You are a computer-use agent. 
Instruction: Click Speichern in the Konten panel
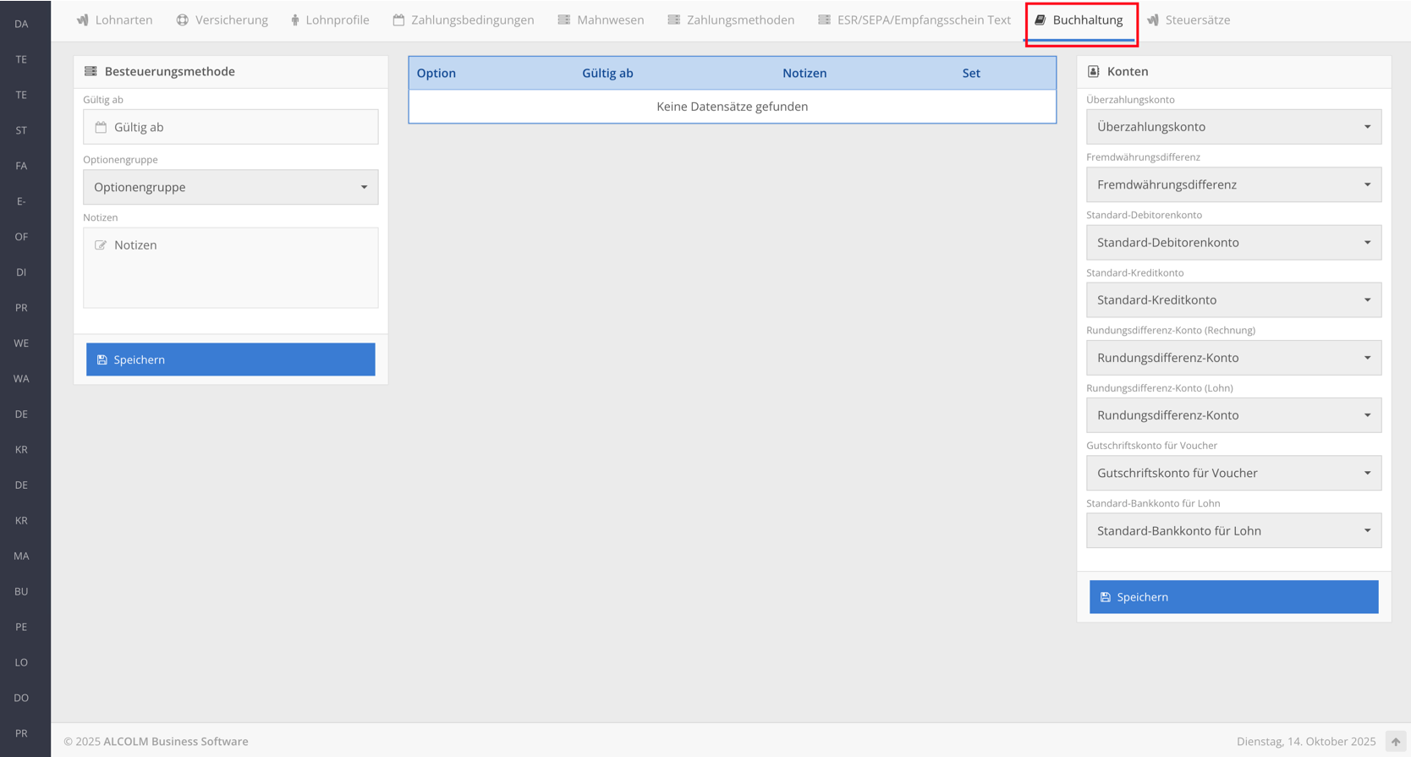coord(1233,597)
